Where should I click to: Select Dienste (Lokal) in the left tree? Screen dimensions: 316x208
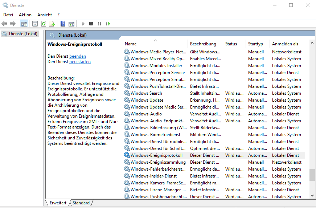tap(22, 34)
